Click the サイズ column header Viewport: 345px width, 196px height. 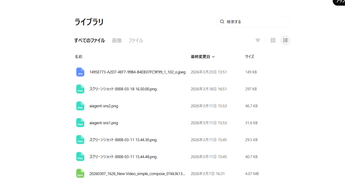pos(249,57)
